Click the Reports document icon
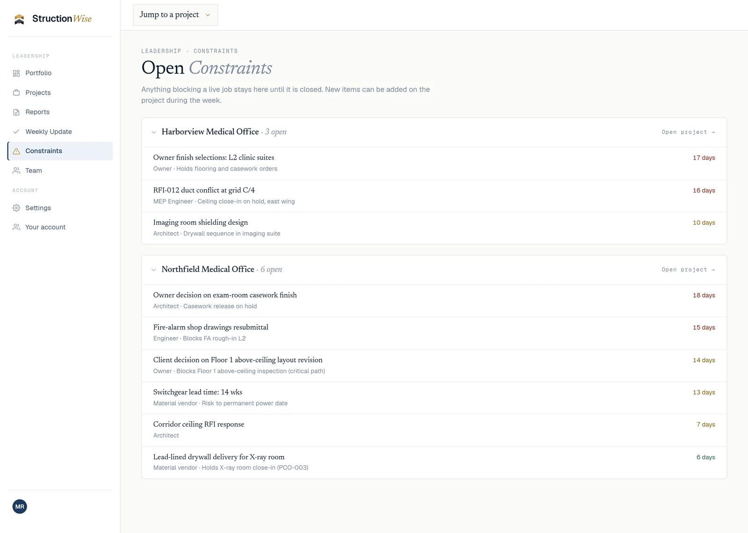 click(x=16, y=112)
